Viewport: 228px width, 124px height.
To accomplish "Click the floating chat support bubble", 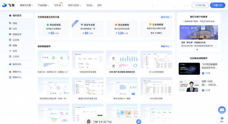I will tap(222, 110).
